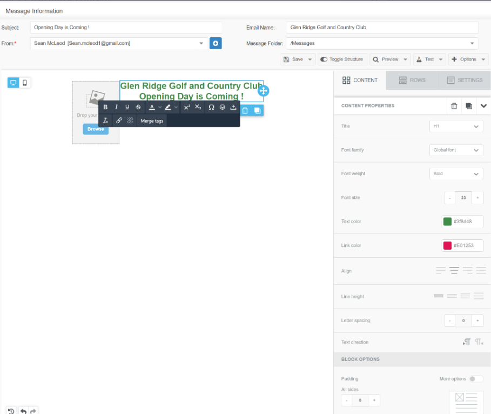The width and height of the screenshot is (491, 414).
Task: Decrease the font size with minus
Action: coord(450,198)
